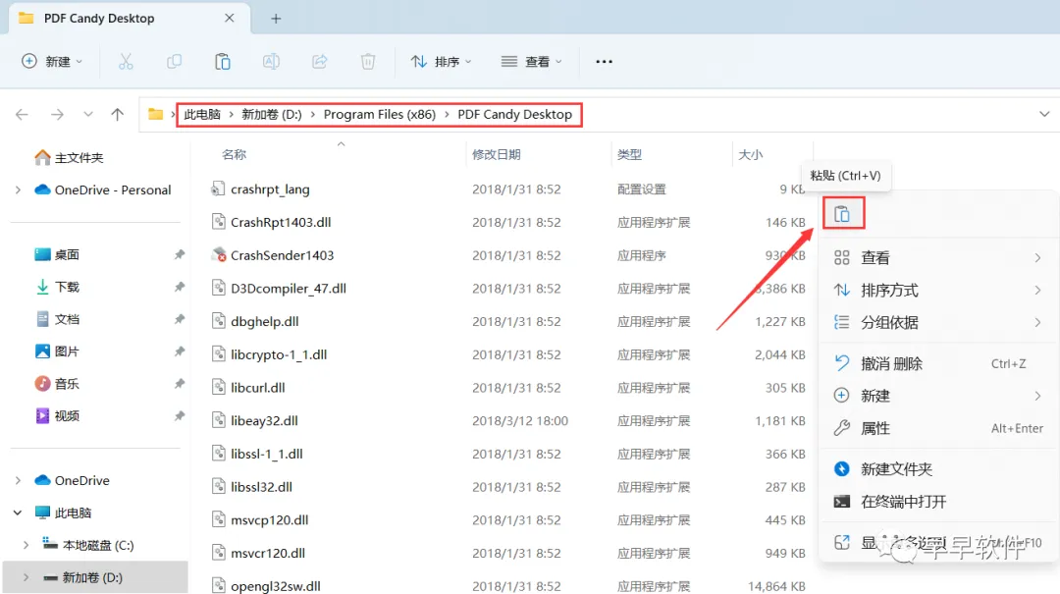The height and width of the screenshot is (594, 1060).
Task: Select the CrashSender1403 application file
Action: coord(282,255)
